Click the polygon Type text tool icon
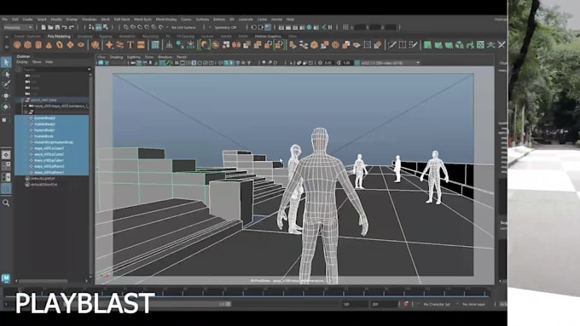This screenshot has height=326, width=580. pos(130,45)
